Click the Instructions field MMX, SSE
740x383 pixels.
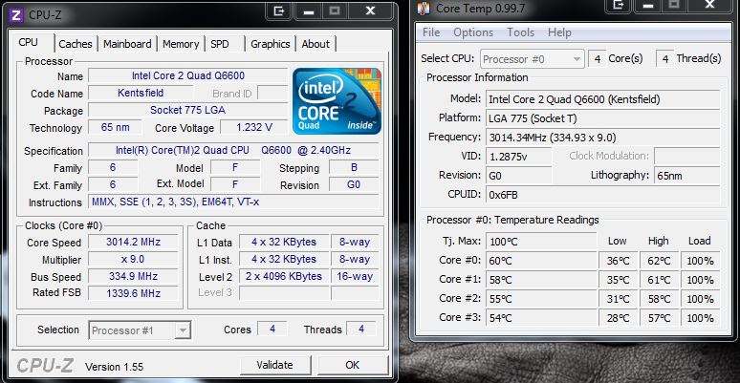pos(233,202)
